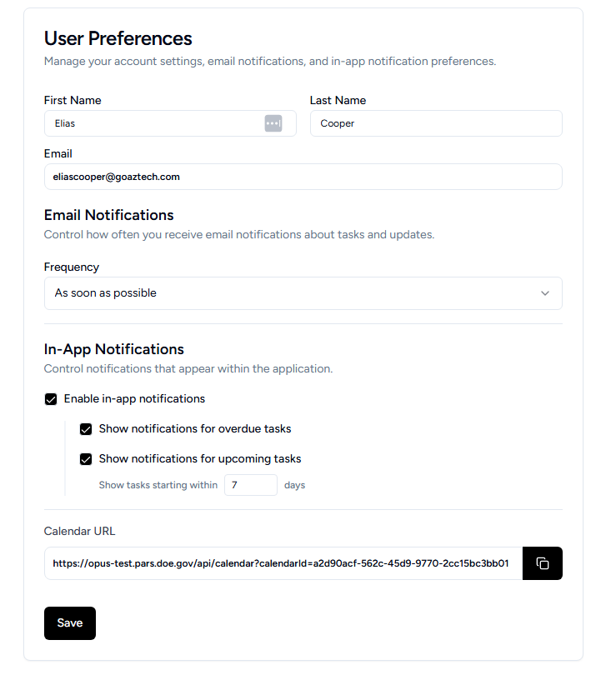
Task: Click the "Email Notifications" section heading
Action: coord(108,215)
